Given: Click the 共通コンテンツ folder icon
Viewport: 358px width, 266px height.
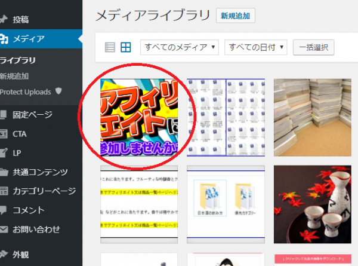Looking at the screenshot, I should click(4, 172).
